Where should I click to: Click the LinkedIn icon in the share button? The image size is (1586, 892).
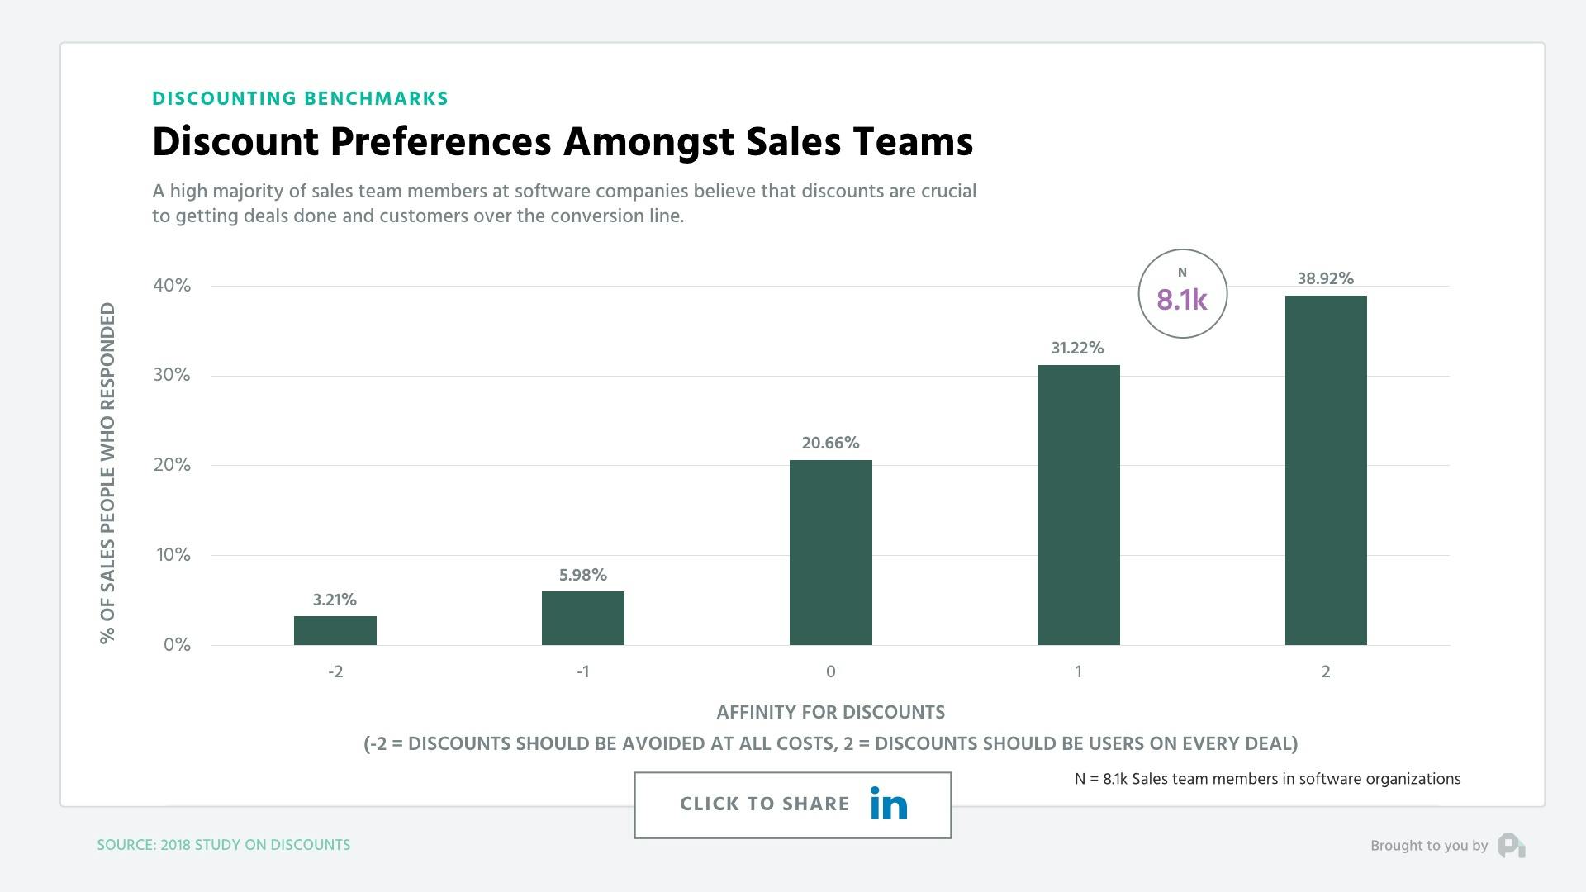887,804
